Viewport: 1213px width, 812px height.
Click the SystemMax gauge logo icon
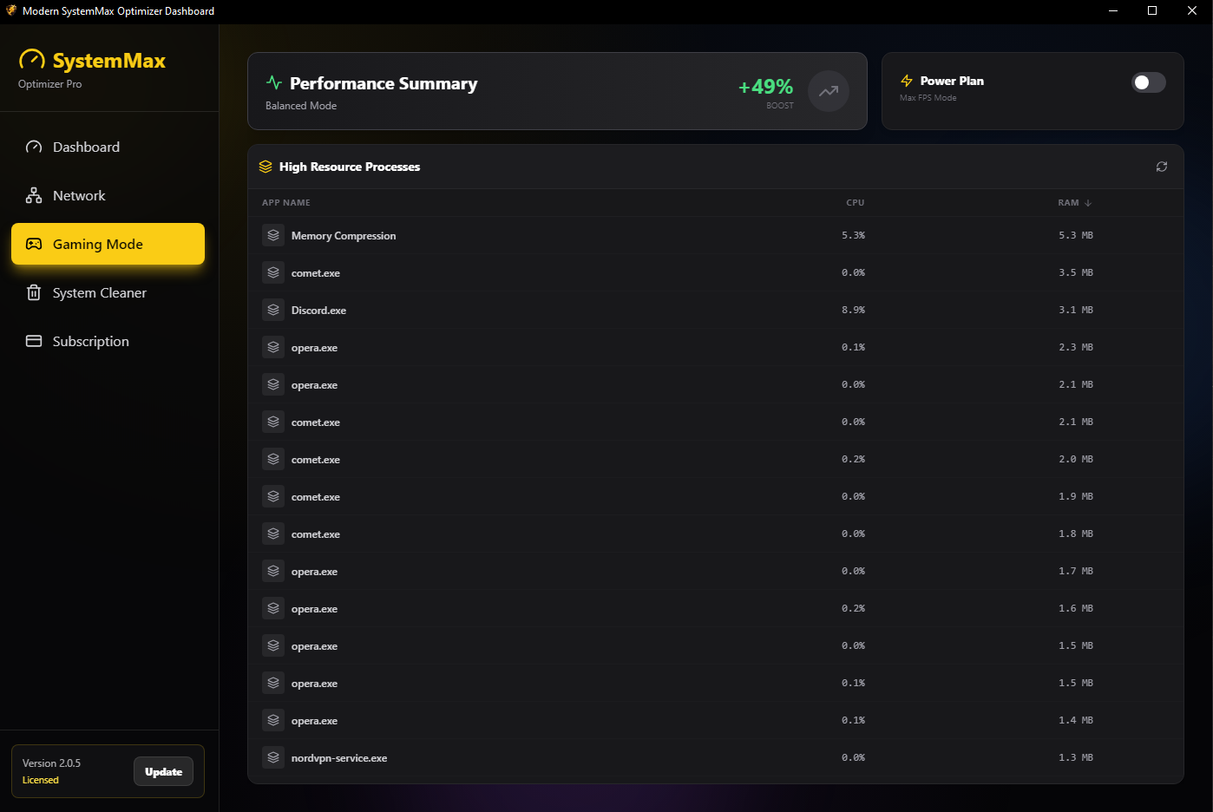pos(32,60)
